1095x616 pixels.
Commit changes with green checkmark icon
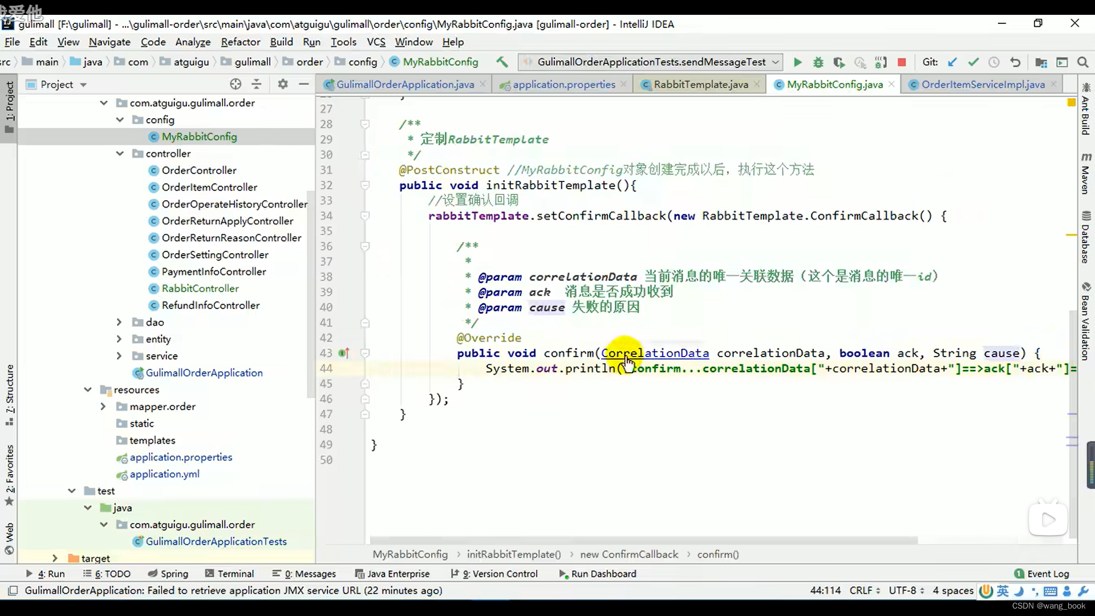(x=973, y=62)
